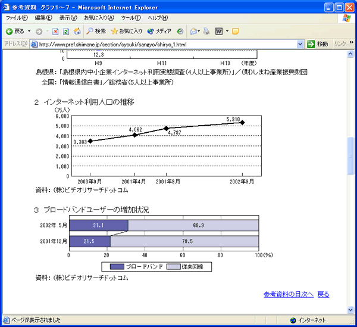Click the 5,310 data point marker

tap(243, 123)
